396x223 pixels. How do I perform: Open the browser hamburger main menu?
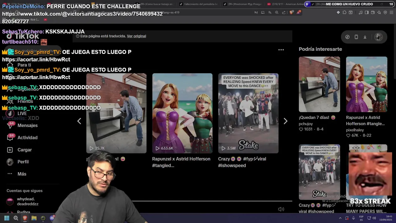click(391, 12)
